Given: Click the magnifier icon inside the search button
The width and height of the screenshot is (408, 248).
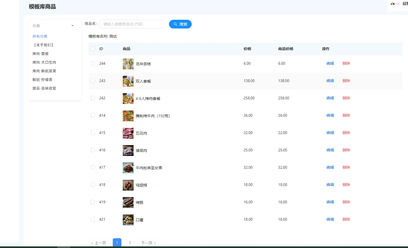Looking at the screenshot, I should point(175,24).
